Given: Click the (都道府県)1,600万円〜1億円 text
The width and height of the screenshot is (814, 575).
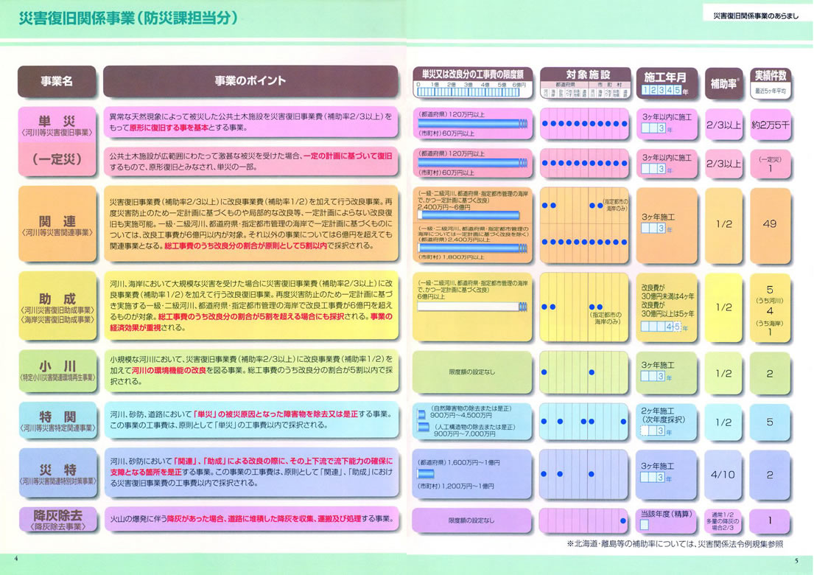Looking at the screenshot, I should point(459,462).
